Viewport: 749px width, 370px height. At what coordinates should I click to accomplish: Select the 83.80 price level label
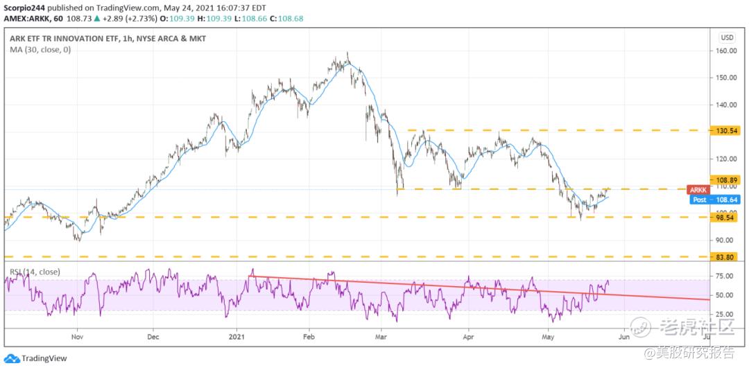(725, 257)
